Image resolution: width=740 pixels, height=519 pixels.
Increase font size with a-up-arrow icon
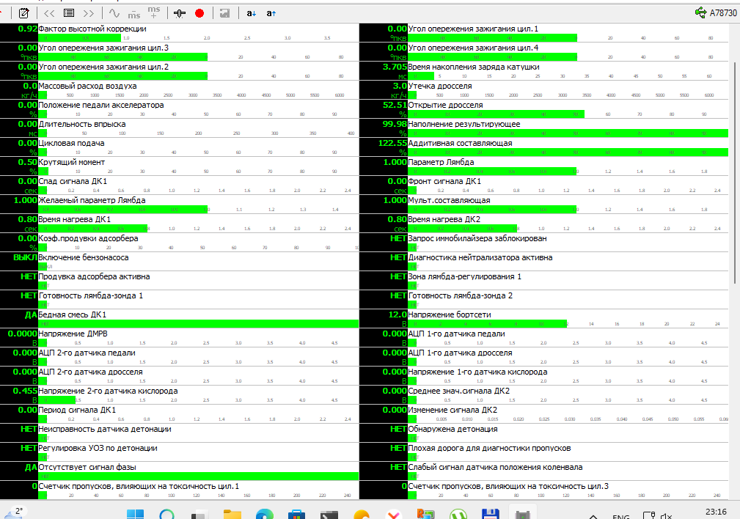pyautogui.click(x=271, y=13)
